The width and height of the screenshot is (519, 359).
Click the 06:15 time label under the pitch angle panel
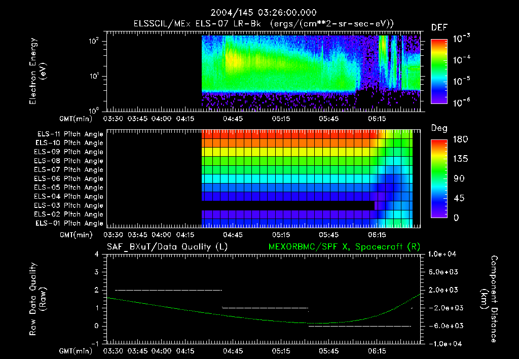click(377, 235)
